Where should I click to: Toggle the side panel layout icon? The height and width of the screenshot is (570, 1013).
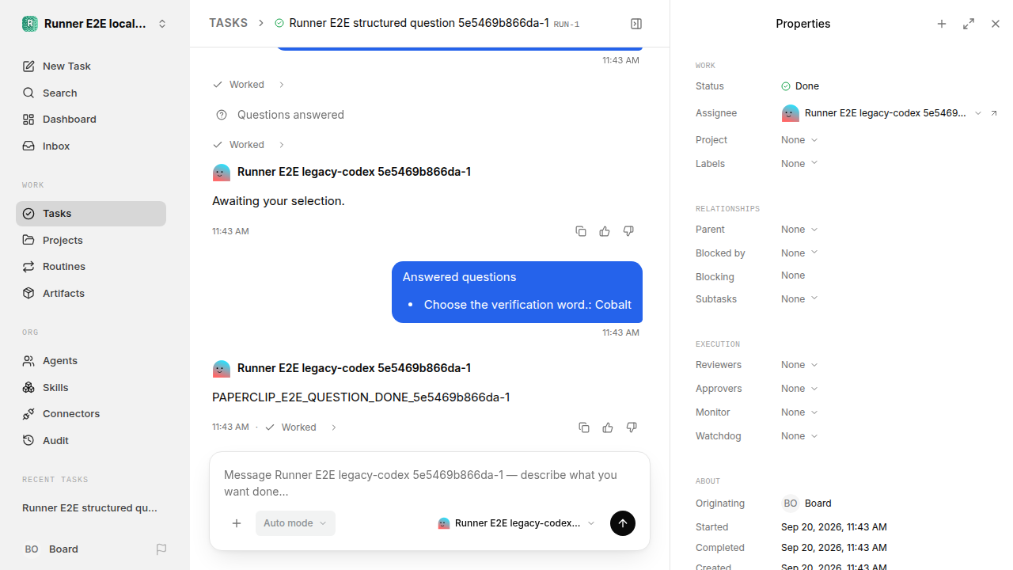click(x=636, y=24)
